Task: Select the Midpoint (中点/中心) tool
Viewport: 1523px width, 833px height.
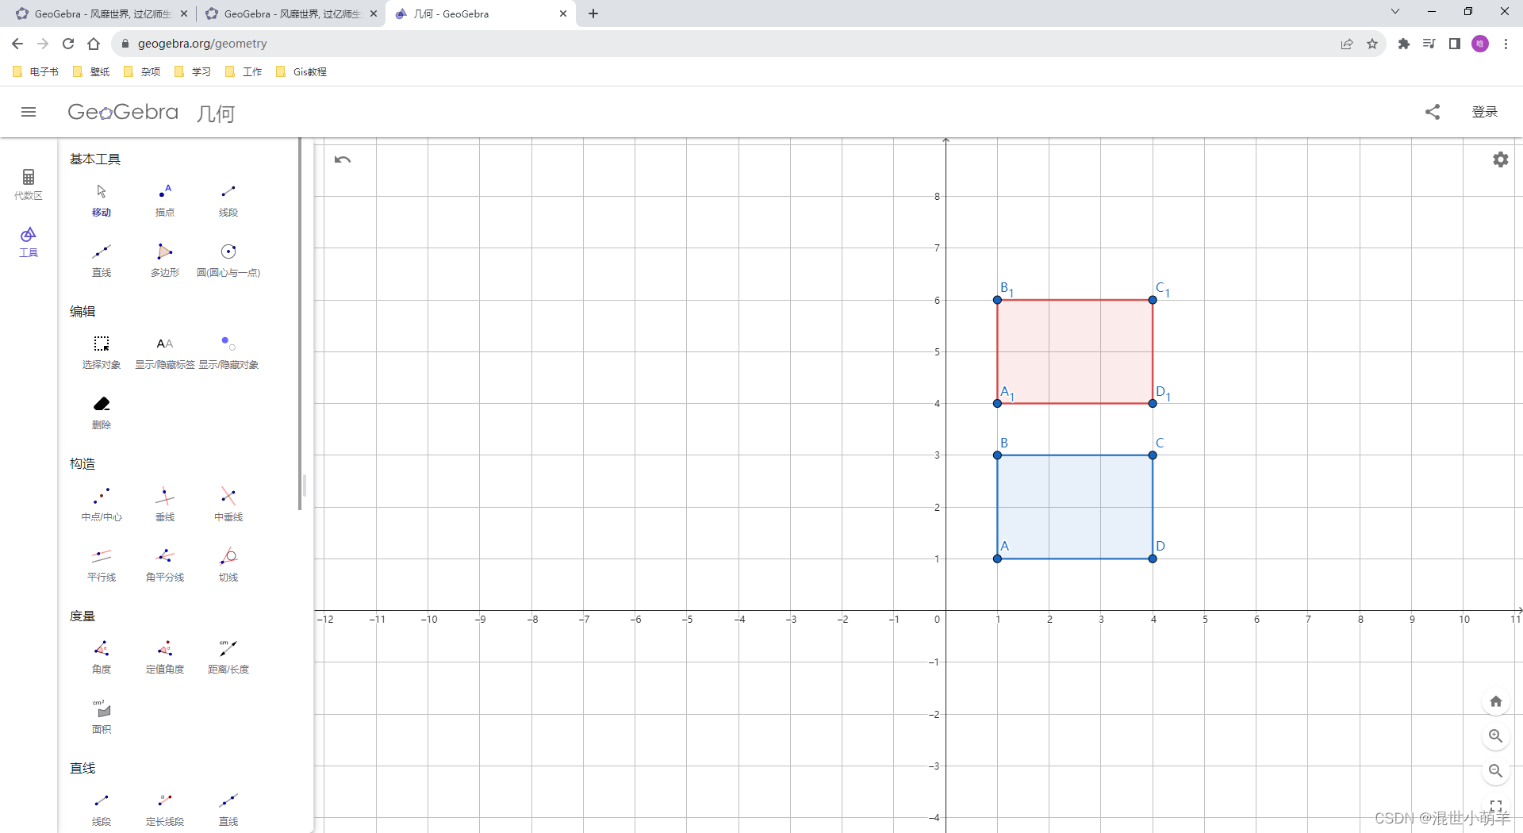Action: click(102, 505)
